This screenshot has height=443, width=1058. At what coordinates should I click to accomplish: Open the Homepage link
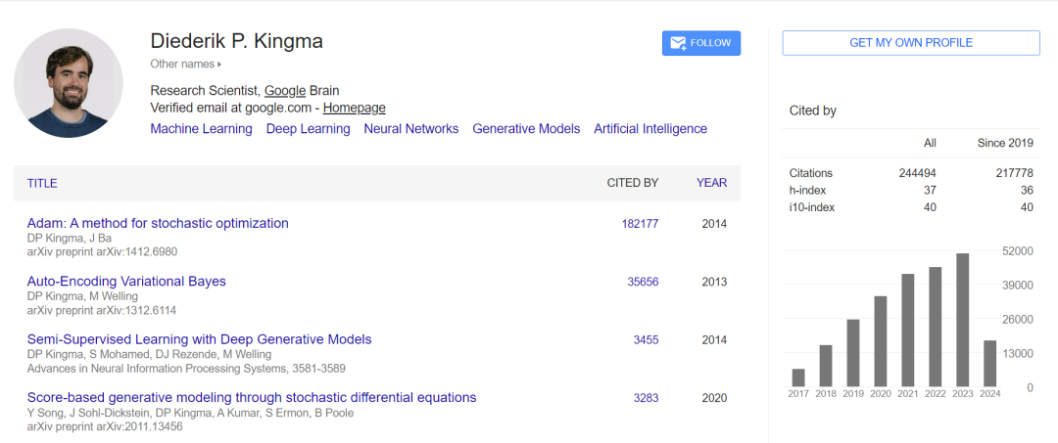point(354,108)
